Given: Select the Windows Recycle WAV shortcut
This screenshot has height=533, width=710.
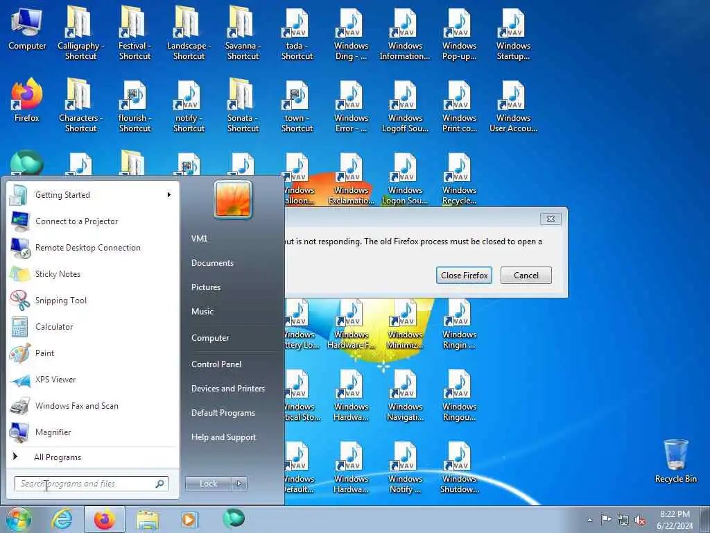Looking at the screenshot, I should point(459,178).
